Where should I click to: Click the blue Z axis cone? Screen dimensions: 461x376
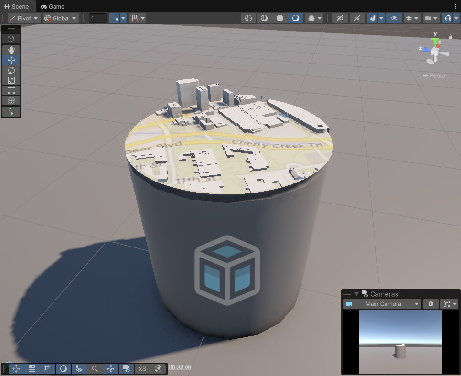point(426,50)
